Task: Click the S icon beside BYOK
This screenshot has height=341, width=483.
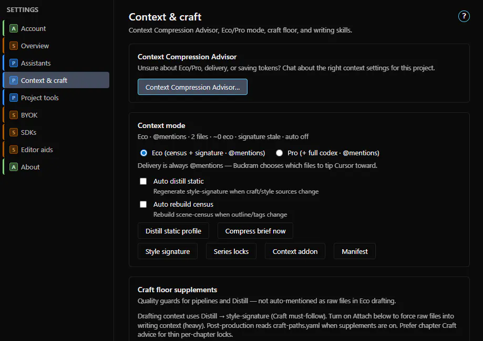Action: tap(13, 115)
